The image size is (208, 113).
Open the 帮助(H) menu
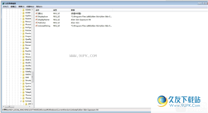(39, 7)
